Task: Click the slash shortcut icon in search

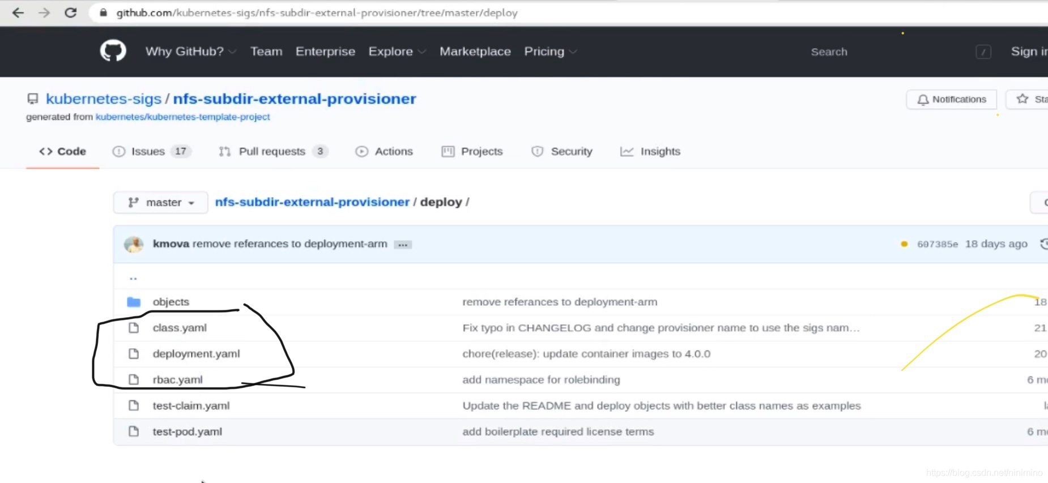Action: tap(983, 52)
